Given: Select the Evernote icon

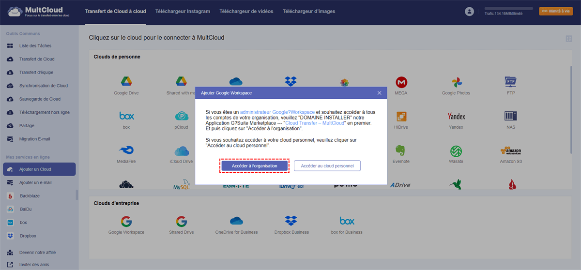Looking at the screenshot, I should click(401, 150).
